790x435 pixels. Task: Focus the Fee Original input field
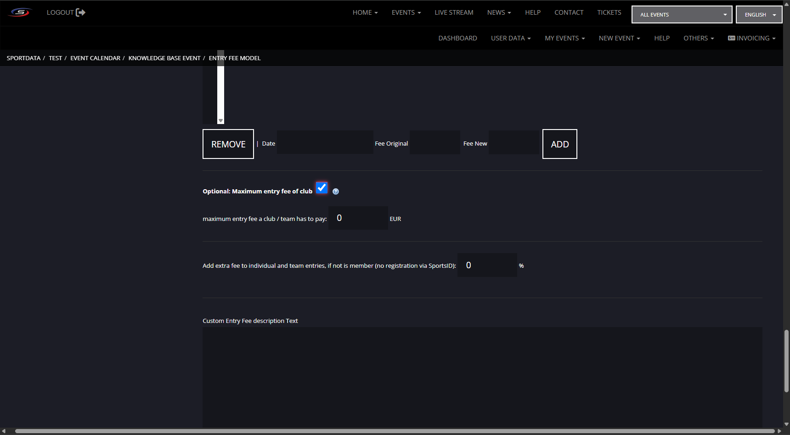coord(435,142)
